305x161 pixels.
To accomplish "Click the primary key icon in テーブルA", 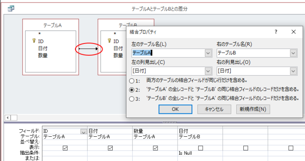I will [x=34, y=41].
